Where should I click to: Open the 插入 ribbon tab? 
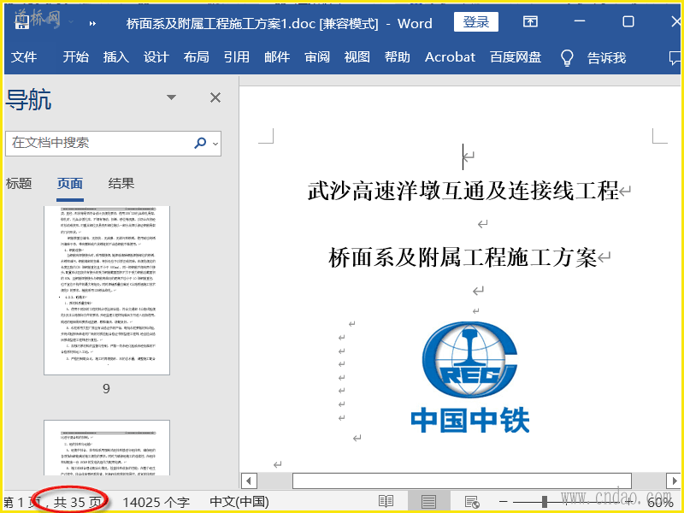[116, 57]
